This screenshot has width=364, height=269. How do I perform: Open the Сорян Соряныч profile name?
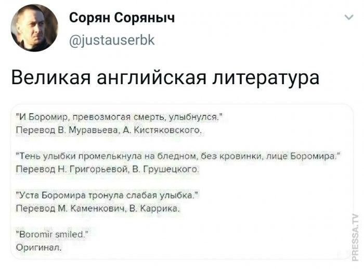122,19
